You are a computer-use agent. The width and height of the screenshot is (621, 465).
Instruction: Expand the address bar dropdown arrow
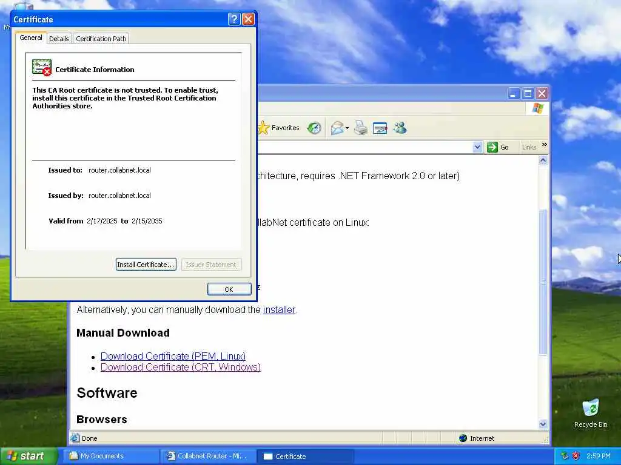(478, 147)
